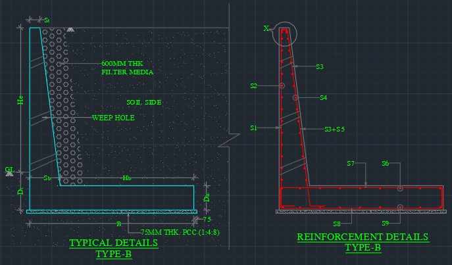This screenshot has width=452, height=265.
Task: Select the WEEP HOLE label
Action: click(113, 118)
